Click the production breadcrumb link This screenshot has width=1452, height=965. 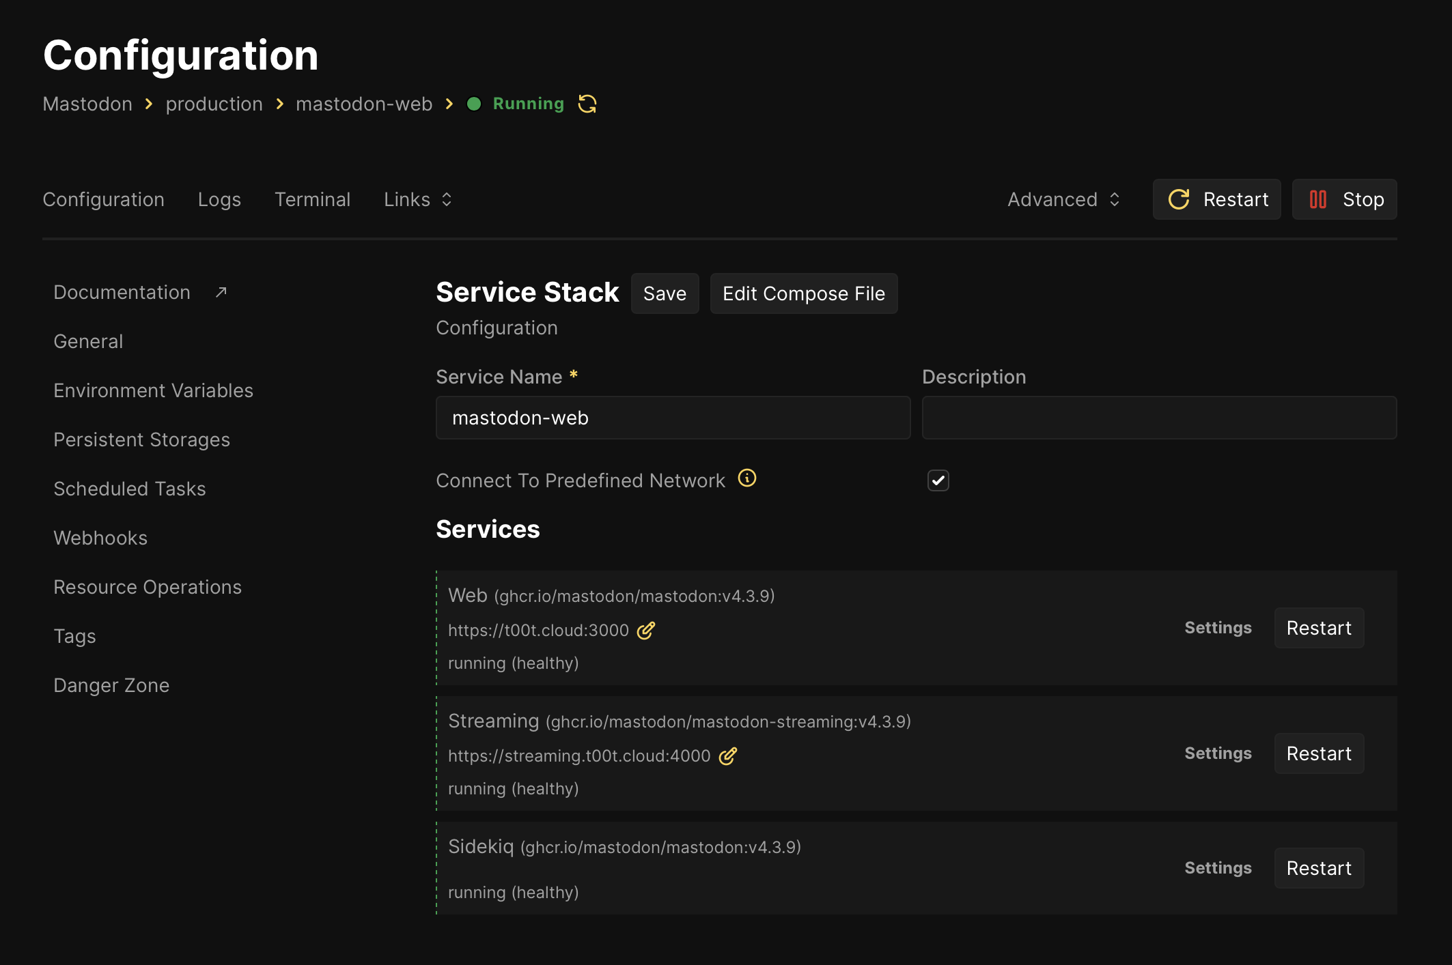pyautogui.click(x=214, y=104)
